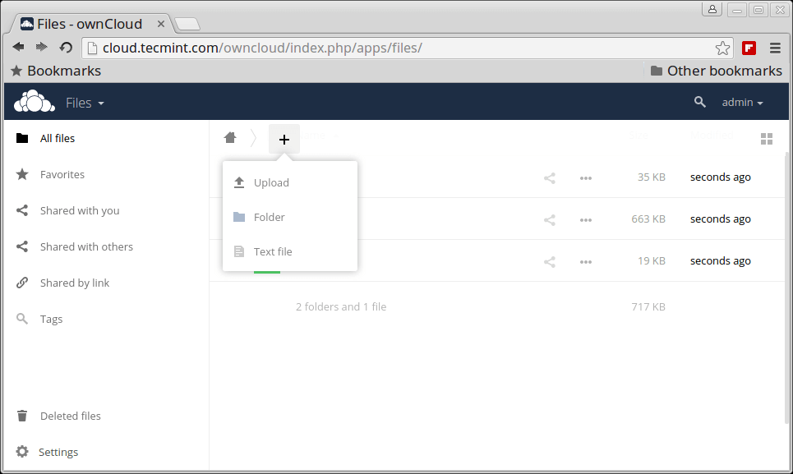This screenshot has height=474, width=793.
Task: Click the 35 KB size cell
Action: (x=652, y=177)
